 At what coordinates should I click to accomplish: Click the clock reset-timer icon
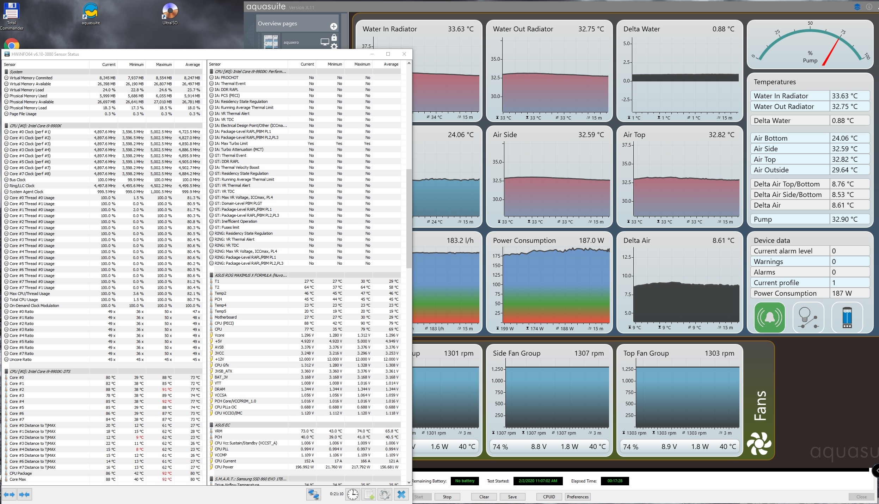353,495
